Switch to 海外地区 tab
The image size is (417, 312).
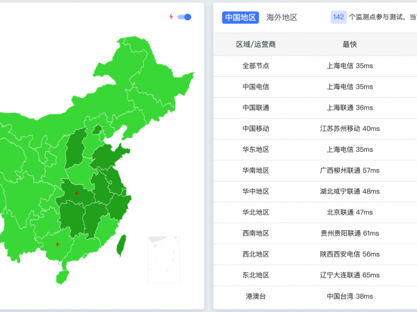click(282, 17)
